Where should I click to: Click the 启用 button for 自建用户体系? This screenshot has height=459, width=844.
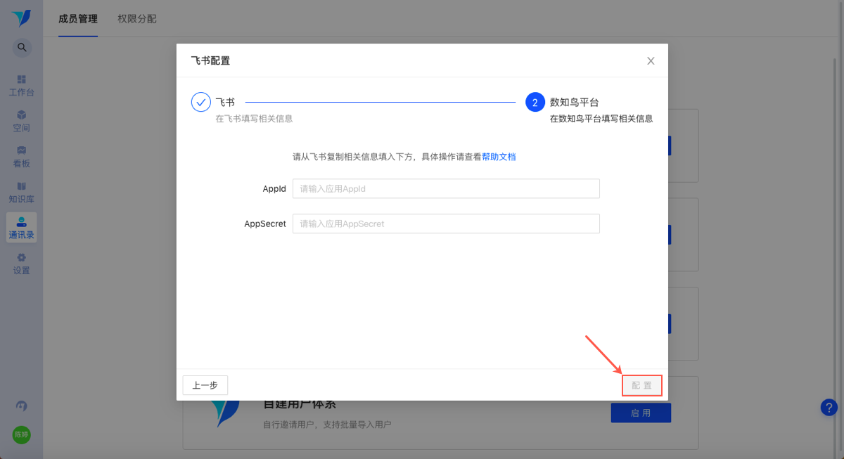641,413
